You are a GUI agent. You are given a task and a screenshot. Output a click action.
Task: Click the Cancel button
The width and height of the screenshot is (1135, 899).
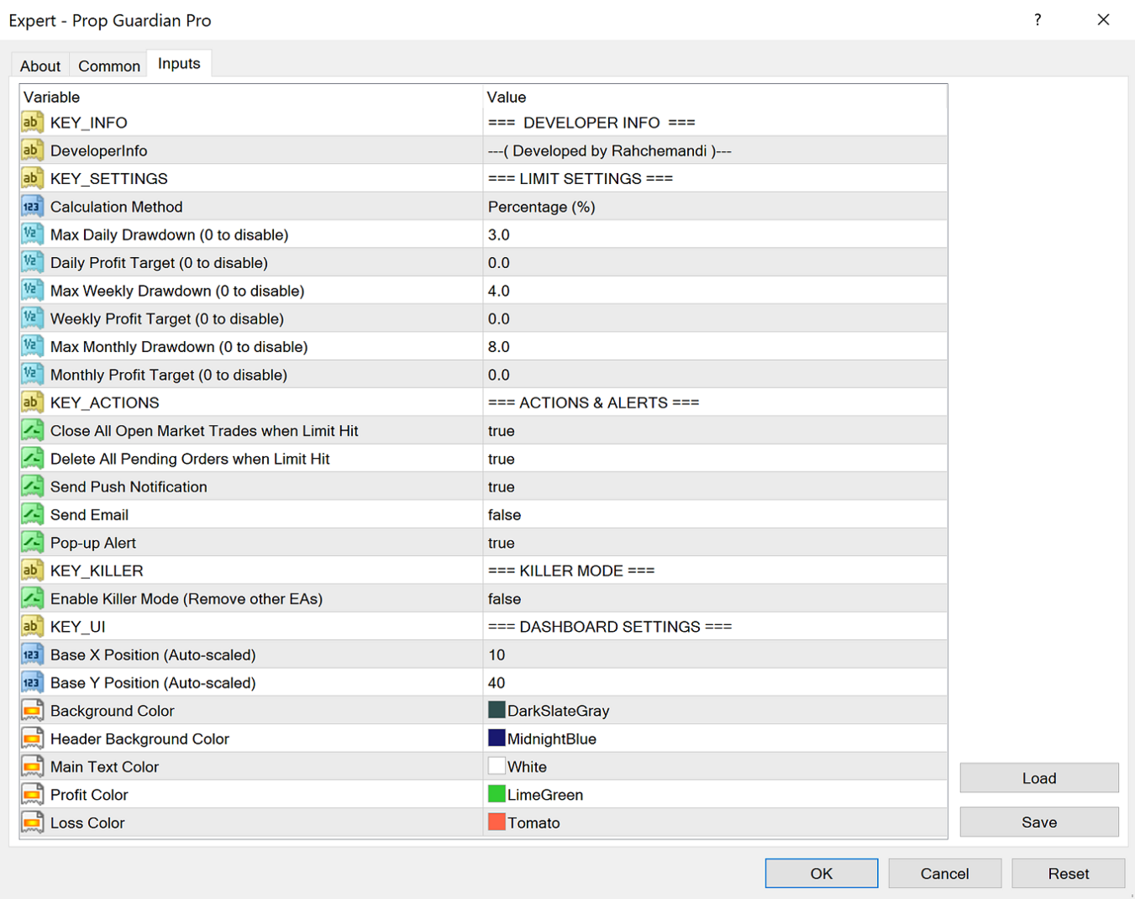click(x=944, y=873)
